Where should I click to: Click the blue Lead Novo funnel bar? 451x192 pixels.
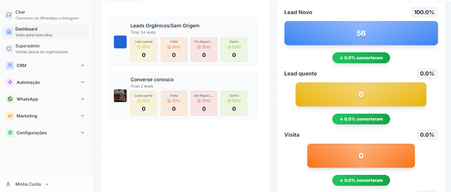click(x=361, y=33)
